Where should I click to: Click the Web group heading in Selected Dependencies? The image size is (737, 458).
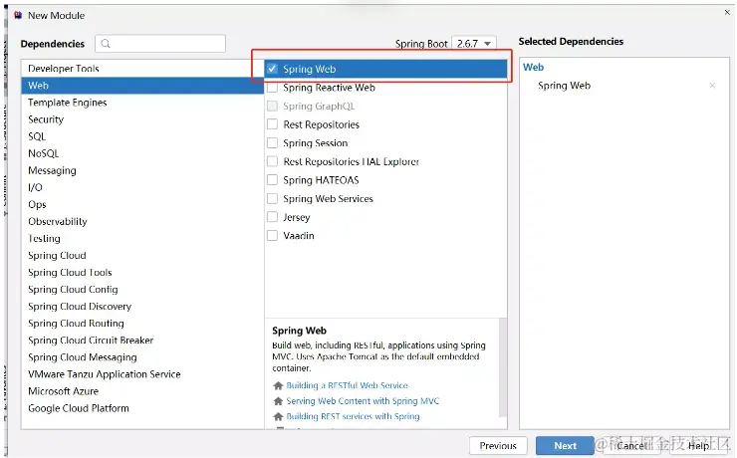pos(533,67)
